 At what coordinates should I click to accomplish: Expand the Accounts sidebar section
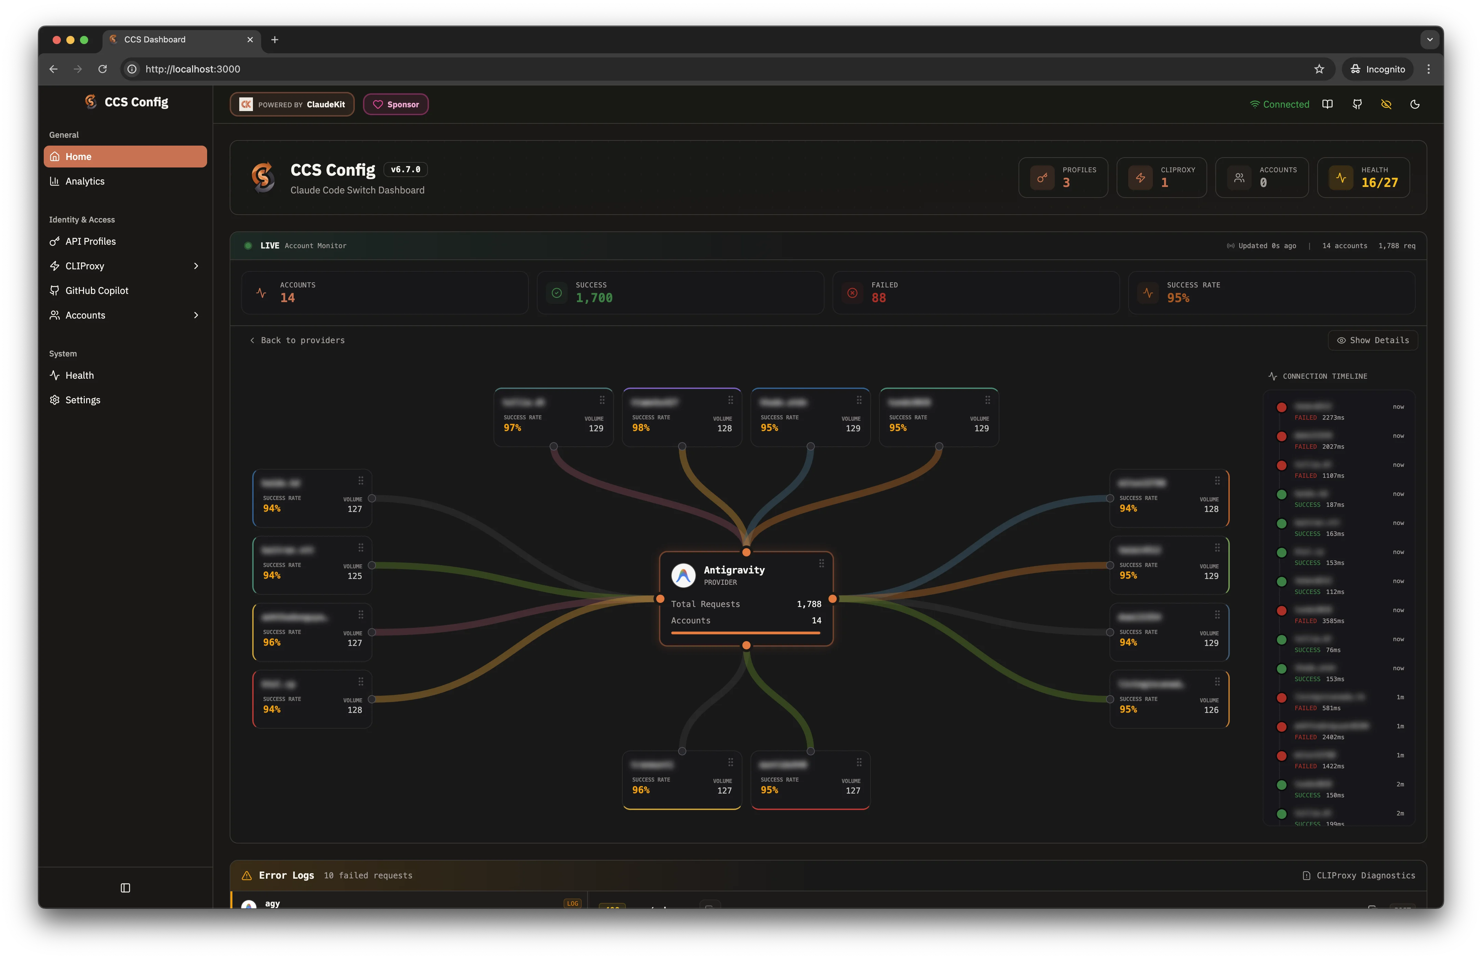(196, 315)
